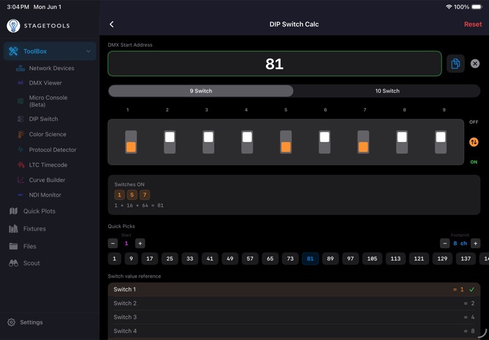Pick quick address 65
Viewport: 489px width, 340px height.
click(x=270, y=259)
